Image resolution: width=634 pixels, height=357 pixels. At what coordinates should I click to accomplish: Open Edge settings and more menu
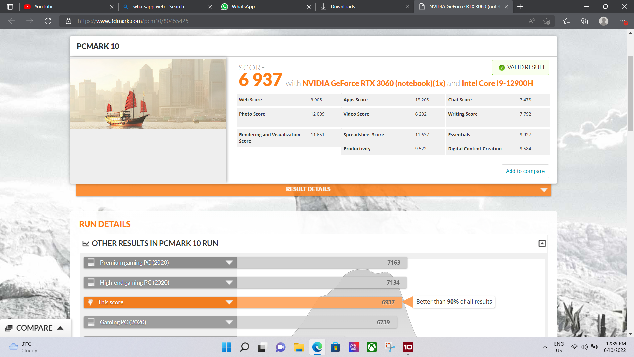click(622, 21)
